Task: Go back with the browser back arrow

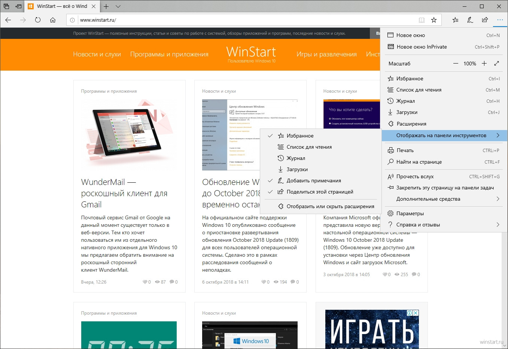Action: click(x=8, y=20)
